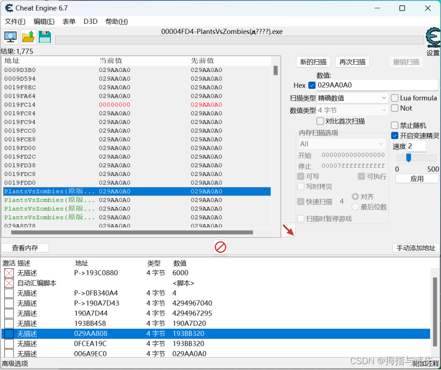
Task: Activate the entry with address 193BB458
Action: point(9,323)
